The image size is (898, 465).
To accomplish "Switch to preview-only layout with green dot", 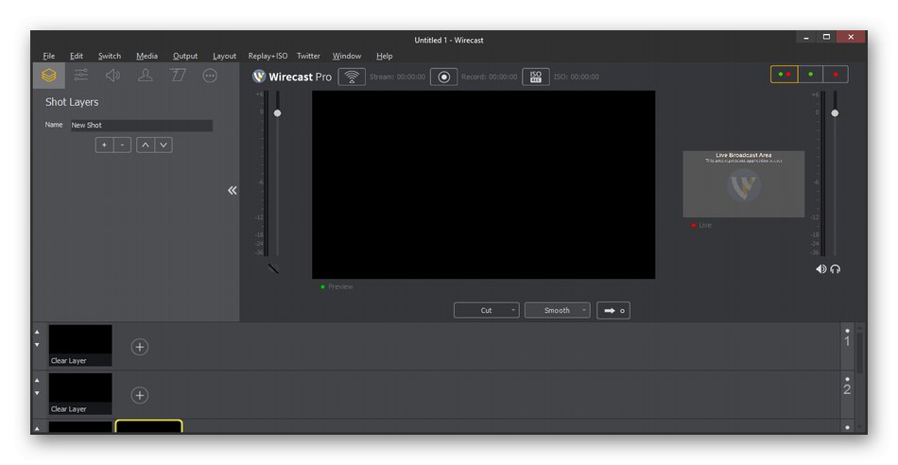I will coord(810,75).
